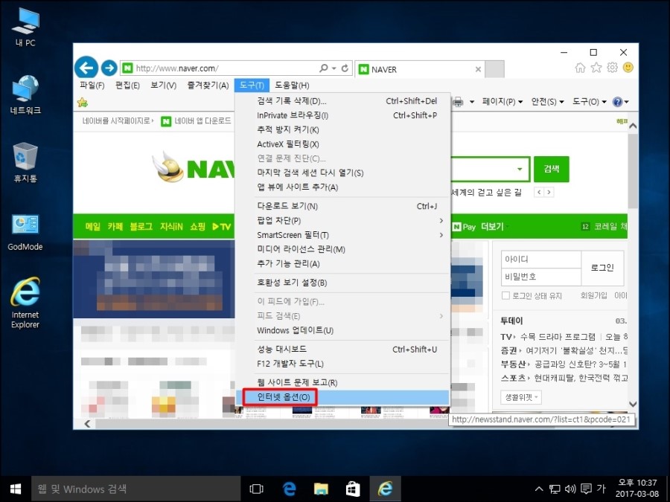Viewport: 670px width, 502px height.
Task: Click the search magnifier in address bar
Action: [x=324, y=68]
